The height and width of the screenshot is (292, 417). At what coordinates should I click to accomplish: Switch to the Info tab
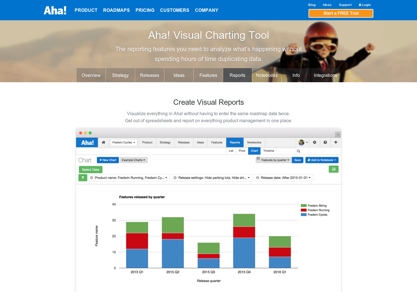pos(296,75)
